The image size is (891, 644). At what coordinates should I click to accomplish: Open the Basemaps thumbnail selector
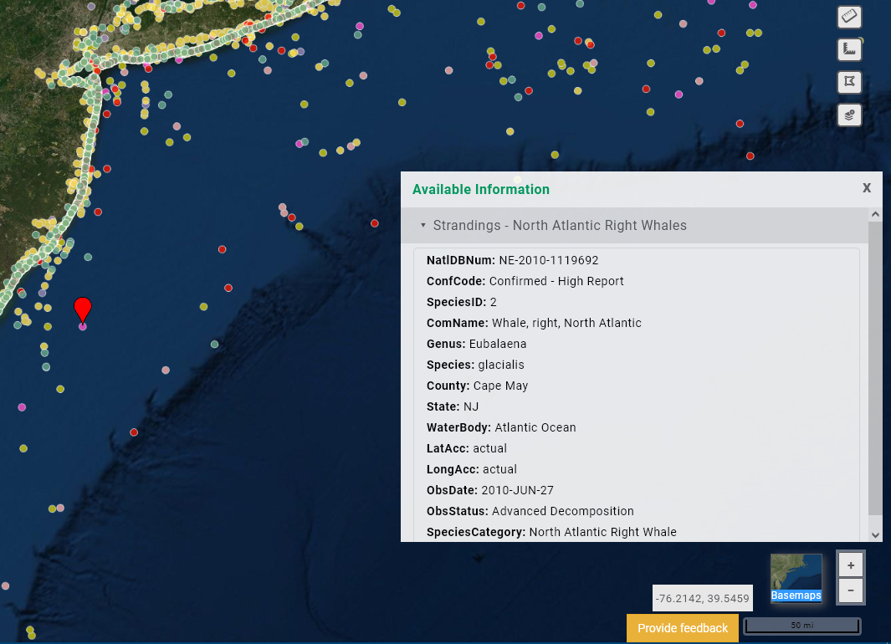click(796, 577)
